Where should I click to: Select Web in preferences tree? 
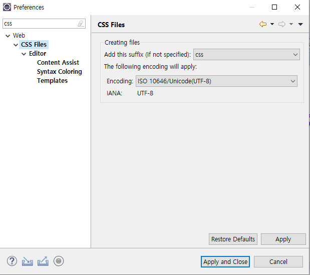point(19,36)
